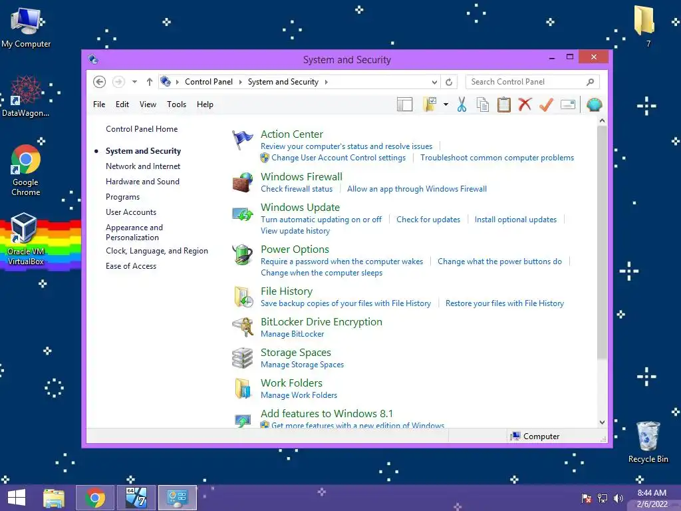Screen dimensions: 681x511
Task: Click the Cut scissors toolbar icon
Action: click(x=462, y=104)
